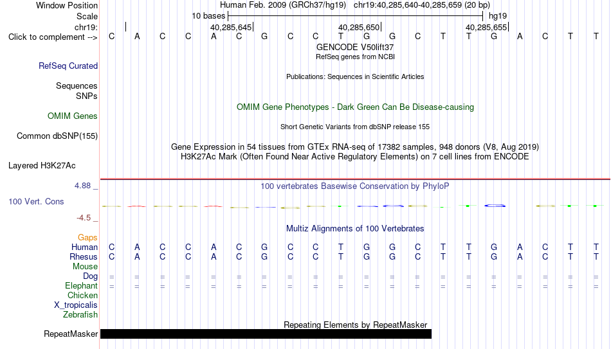This screenshot has width=611, height=349.
Task: Click the Elephant species label
Action: 82,286
